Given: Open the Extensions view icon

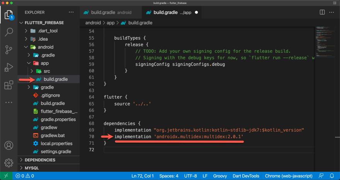Looking at the screenshot, I should [8, 85].
